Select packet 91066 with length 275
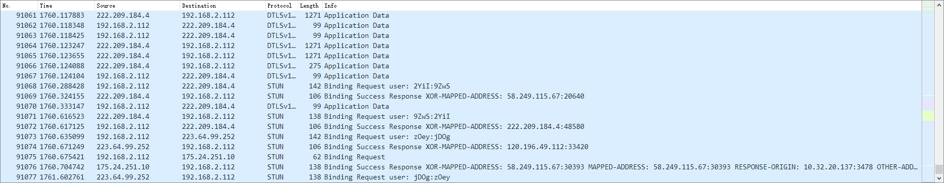Screen dimensions: 944x183 coord(461,66)
